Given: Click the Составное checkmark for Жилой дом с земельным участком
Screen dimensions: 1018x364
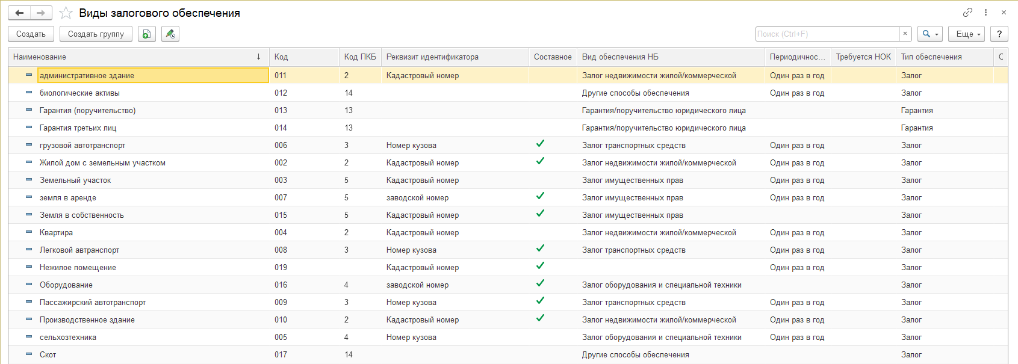Looking at the screenshot, I should pos(541,161).
